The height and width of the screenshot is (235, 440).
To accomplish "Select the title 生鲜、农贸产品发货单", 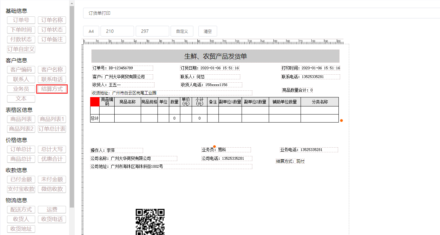I will coord(215,56).
